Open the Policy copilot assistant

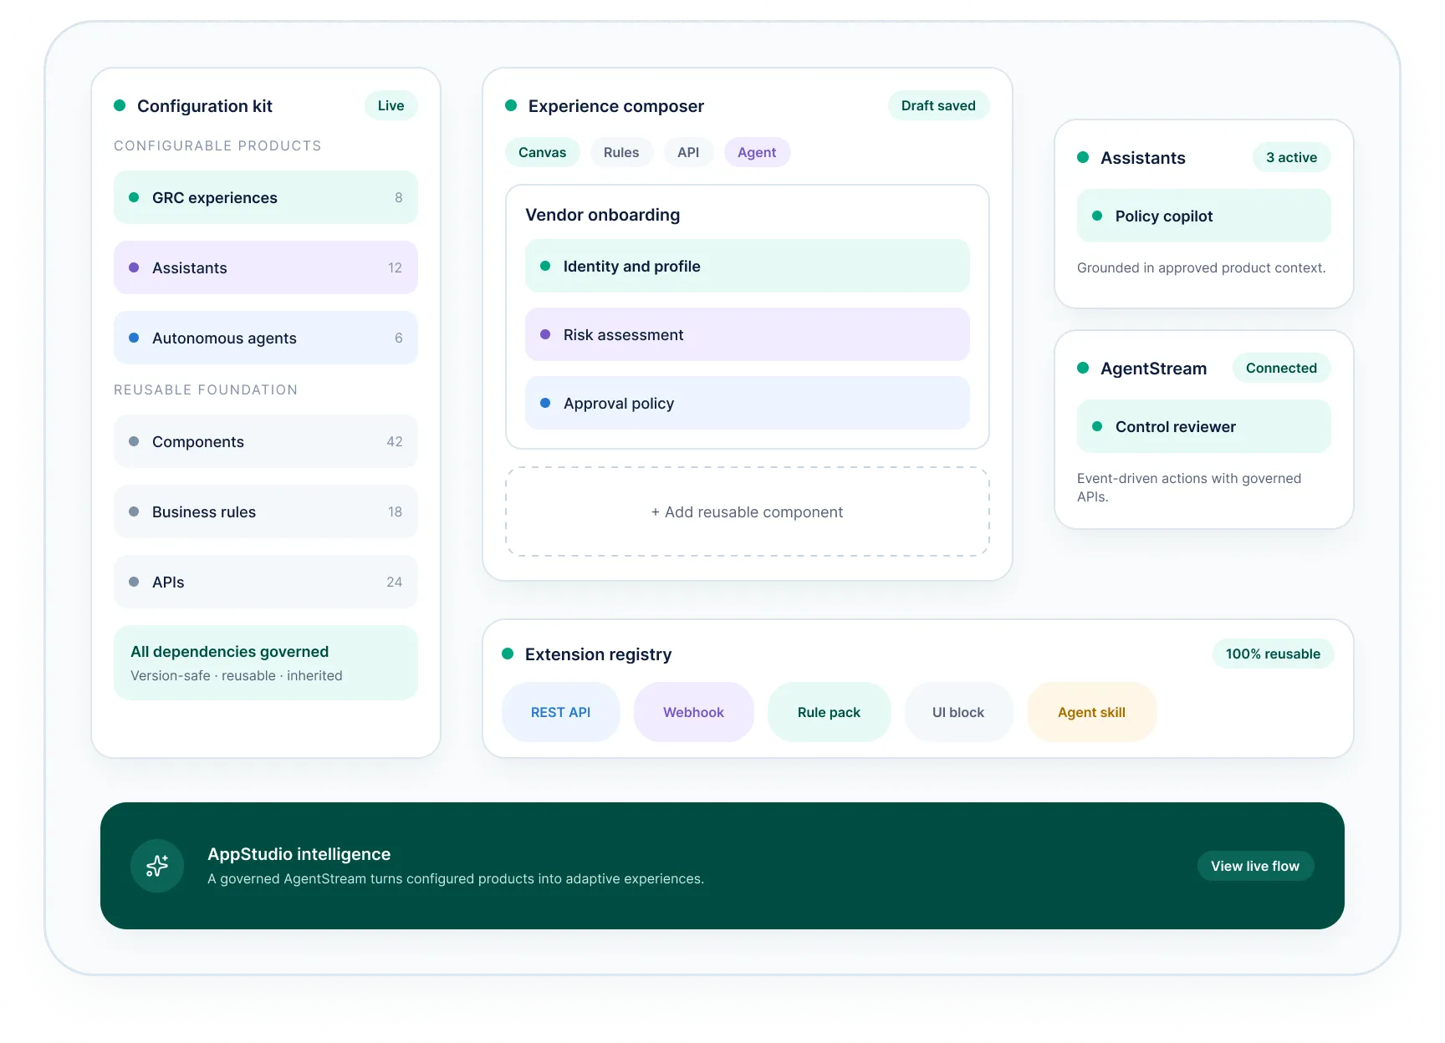(x=1204, y=216)
